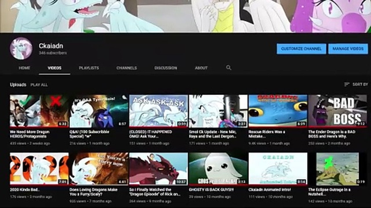Screen dimensions: 371x208
Task: Click the Uploads heading
Action: (18, 85)
